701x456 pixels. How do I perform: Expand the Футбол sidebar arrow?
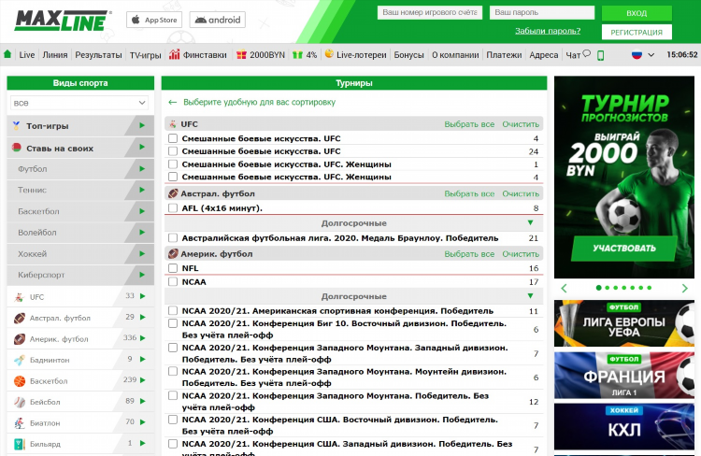coord(142,169)
